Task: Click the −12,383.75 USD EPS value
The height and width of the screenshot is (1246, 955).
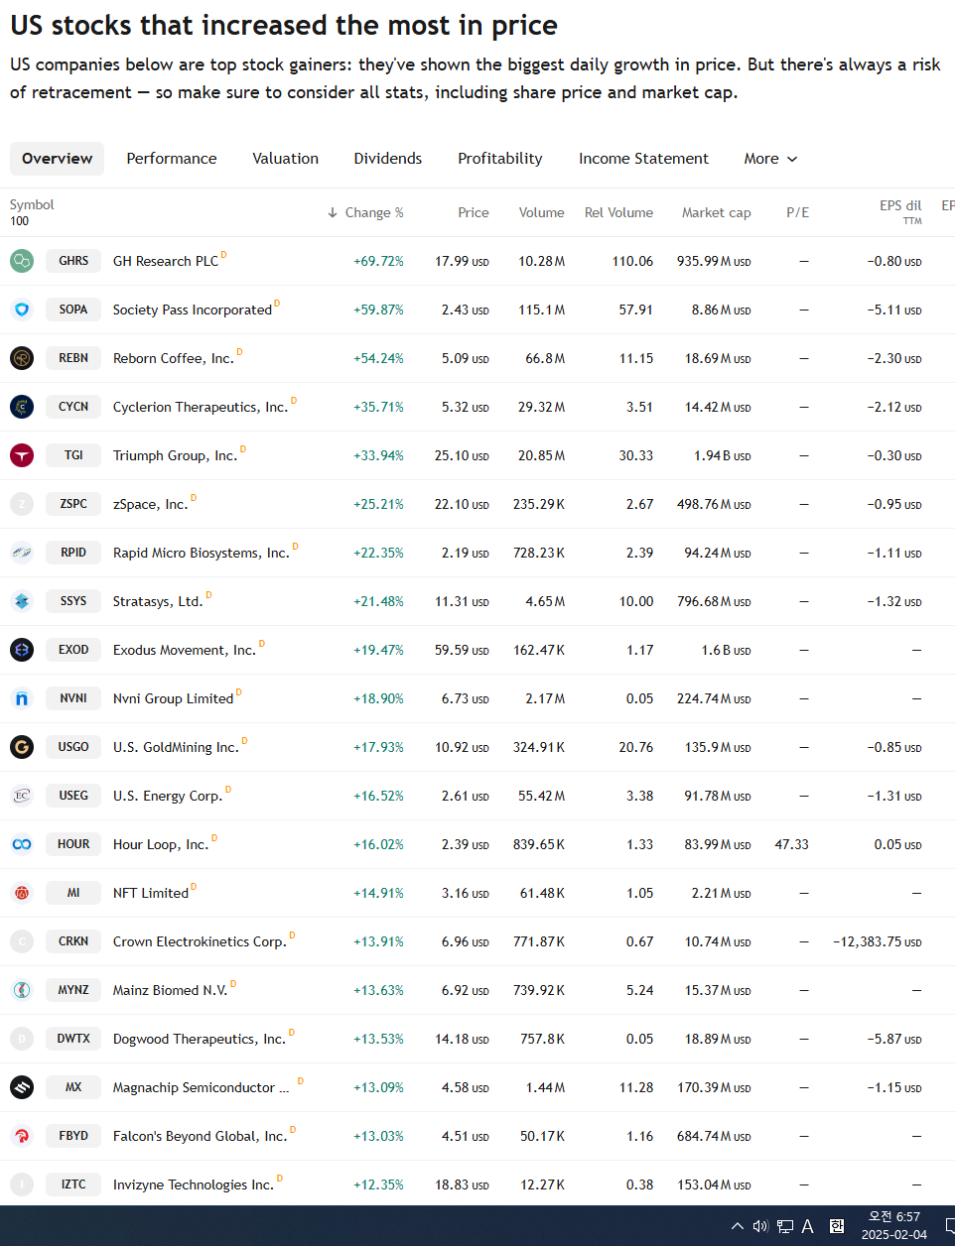Action: (x=878, y=941)
